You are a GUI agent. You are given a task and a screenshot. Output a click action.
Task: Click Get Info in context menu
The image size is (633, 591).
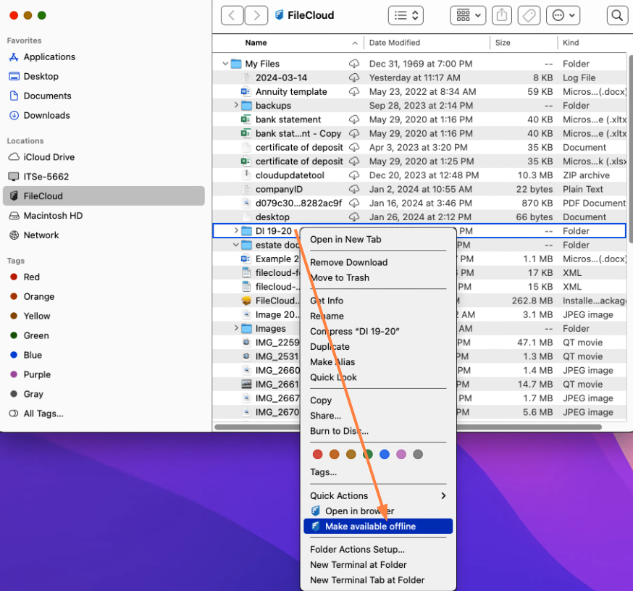(x=327, y=301)
